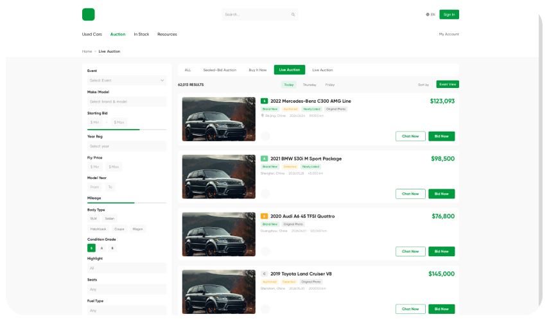549x321 pixels.
Task: Click the round icon under the BMW 530i listing details
Action: 265,194
